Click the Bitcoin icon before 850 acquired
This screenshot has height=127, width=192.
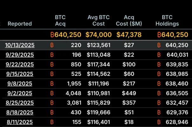coord(52,64)
